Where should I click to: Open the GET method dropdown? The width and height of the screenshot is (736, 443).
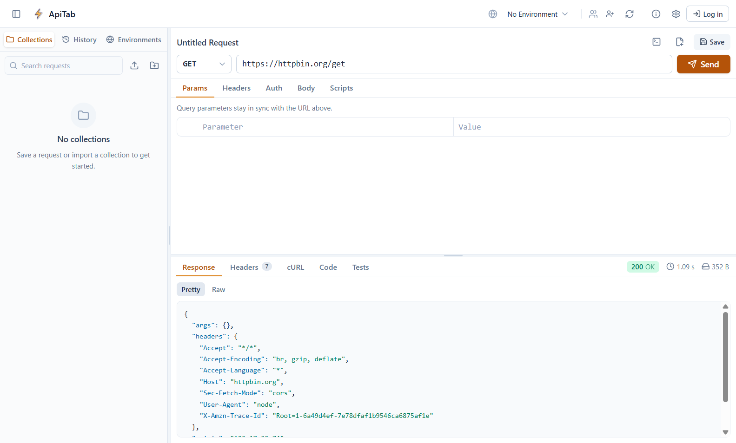[204, 64]
